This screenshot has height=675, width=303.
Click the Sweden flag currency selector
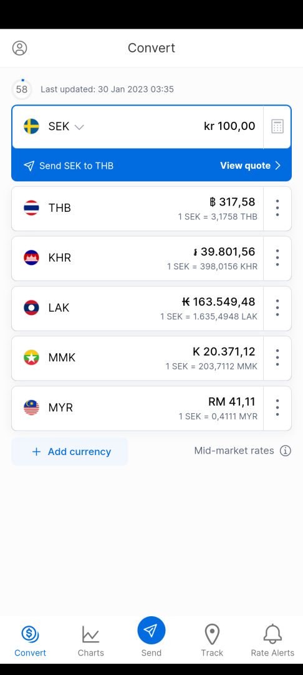point(31,126)
